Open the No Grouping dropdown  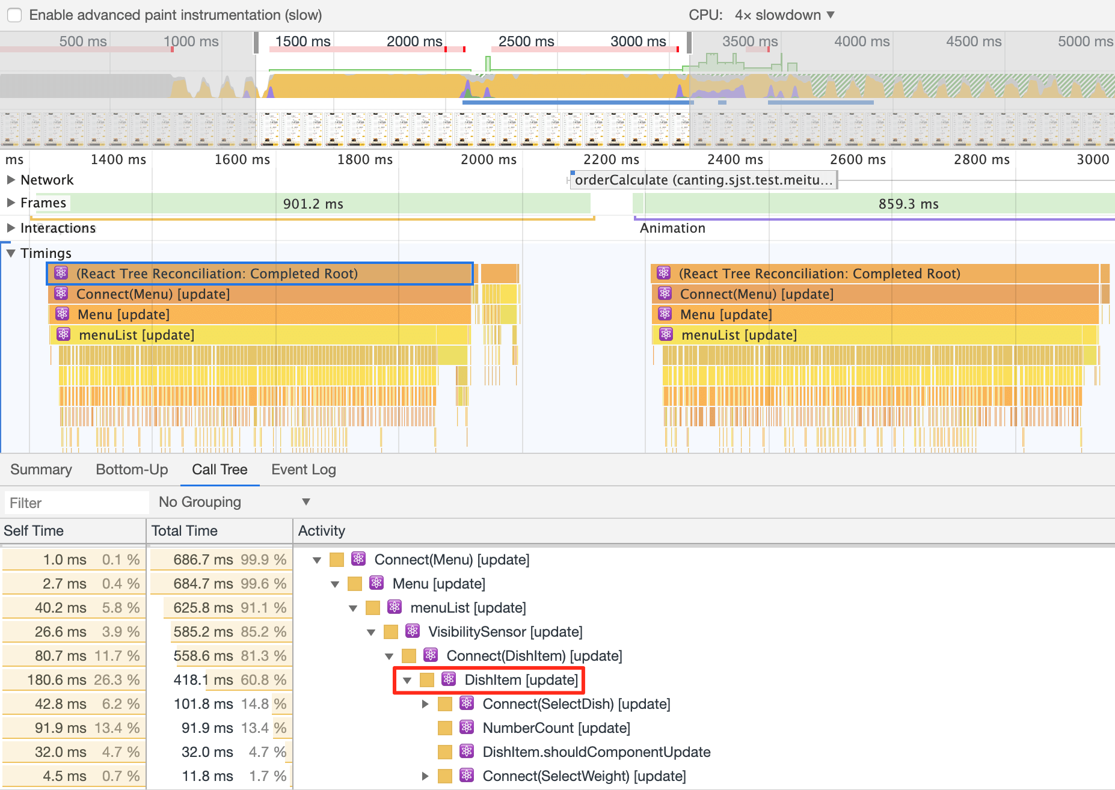point(234,502)
